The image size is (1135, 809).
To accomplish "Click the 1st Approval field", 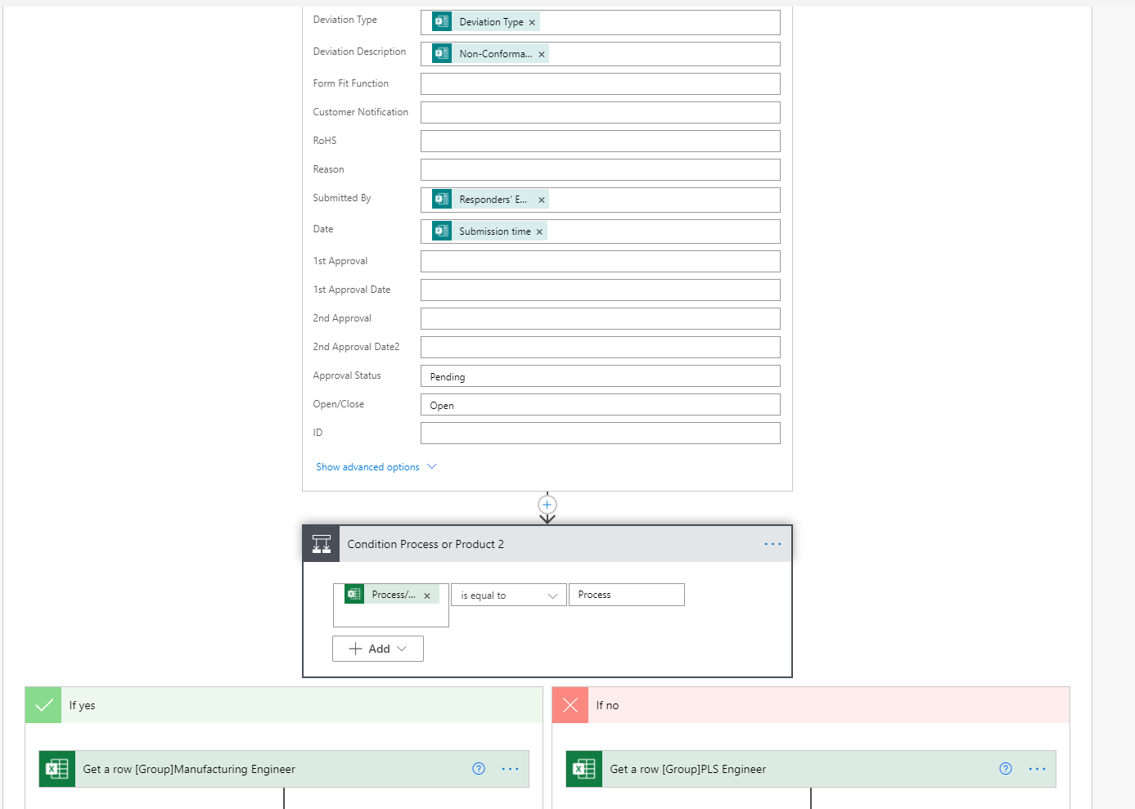I will 601,262.
